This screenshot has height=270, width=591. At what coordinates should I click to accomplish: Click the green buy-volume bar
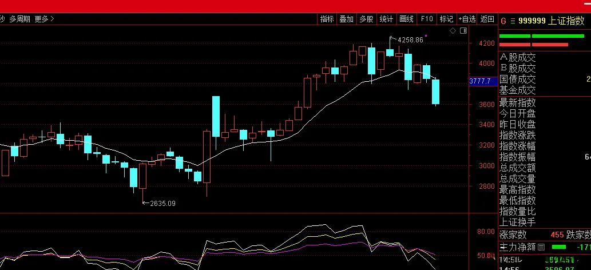point(542,36)
